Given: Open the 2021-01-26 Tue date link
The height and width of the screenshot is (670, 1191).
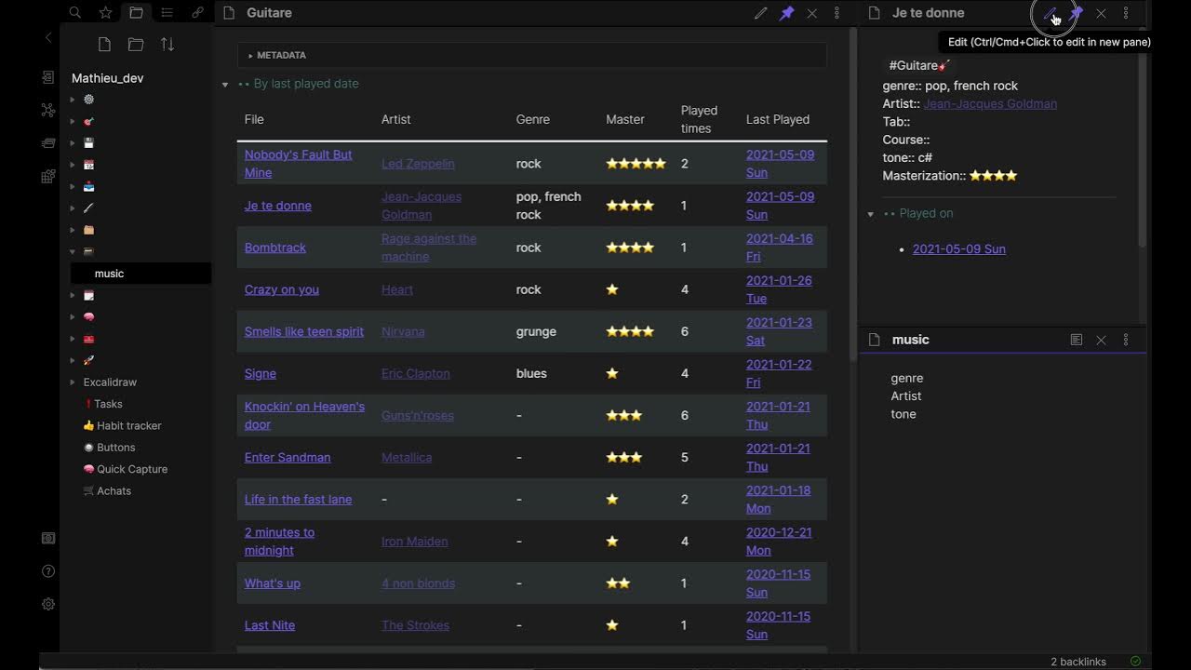Looking at the screenshot, I should point(779,289).
